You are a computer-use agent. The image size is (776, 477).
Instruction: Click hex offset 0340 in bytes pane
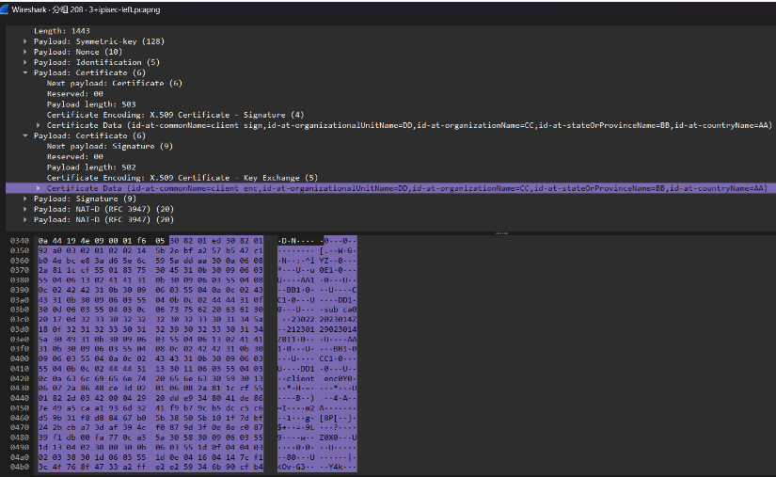[x=20, y=241]
